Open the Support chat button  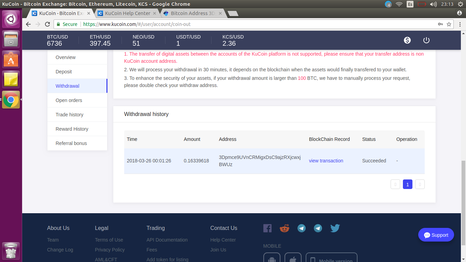point(436,235)
